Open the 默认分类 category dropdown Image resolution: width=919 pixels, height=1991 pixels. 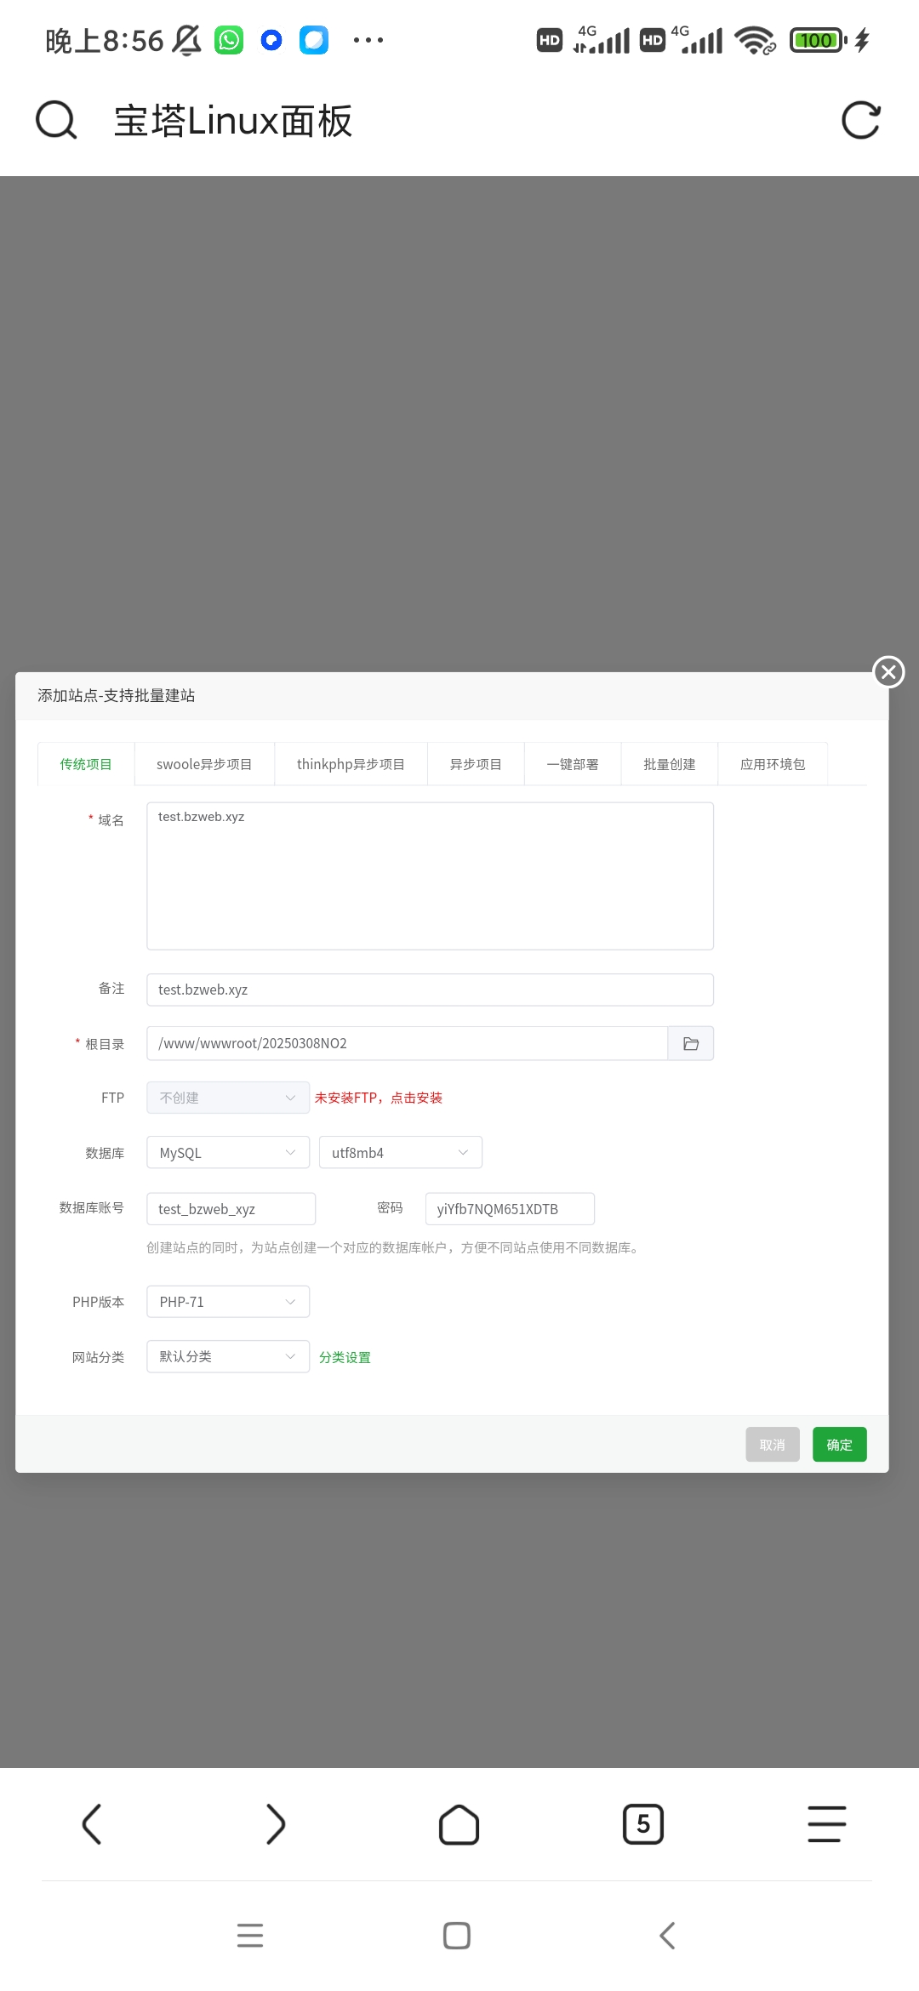(227, 1356)
